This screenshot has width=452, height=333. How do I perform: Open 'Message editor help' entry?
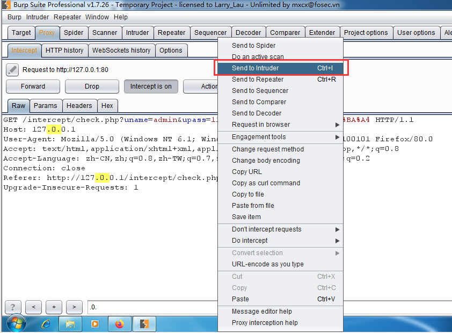click(280, 312)
